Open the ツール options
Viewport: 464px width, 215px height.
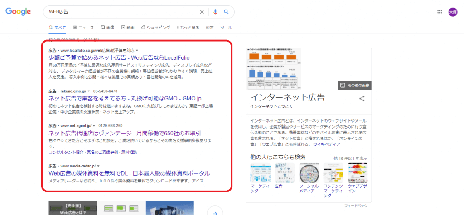tap(226, 28)
